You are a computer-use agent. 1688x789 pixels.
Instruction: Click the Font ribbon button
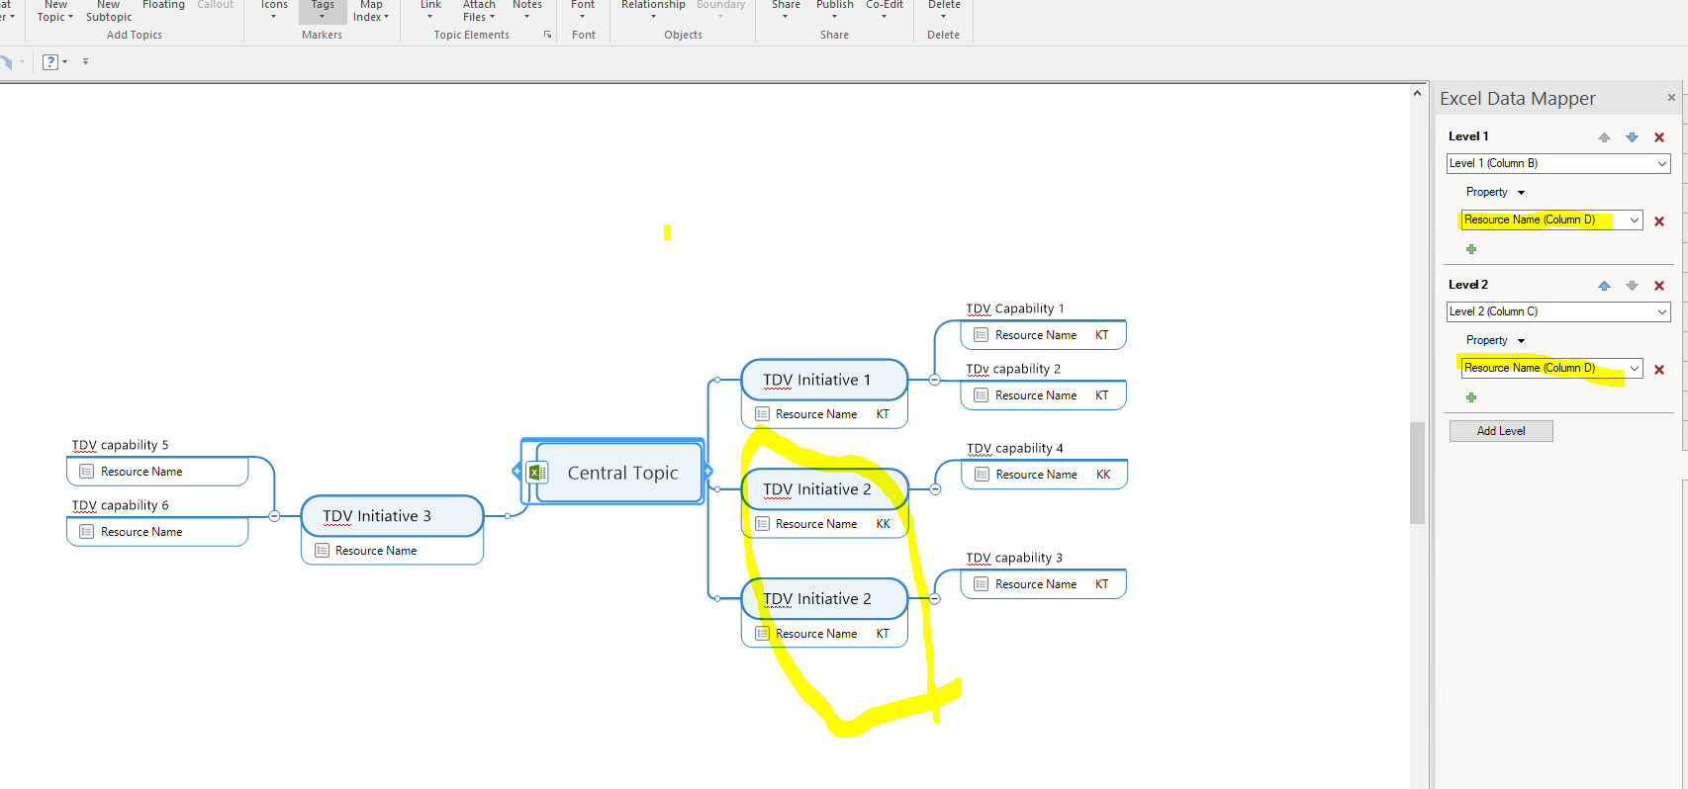(x=583, y=10)
